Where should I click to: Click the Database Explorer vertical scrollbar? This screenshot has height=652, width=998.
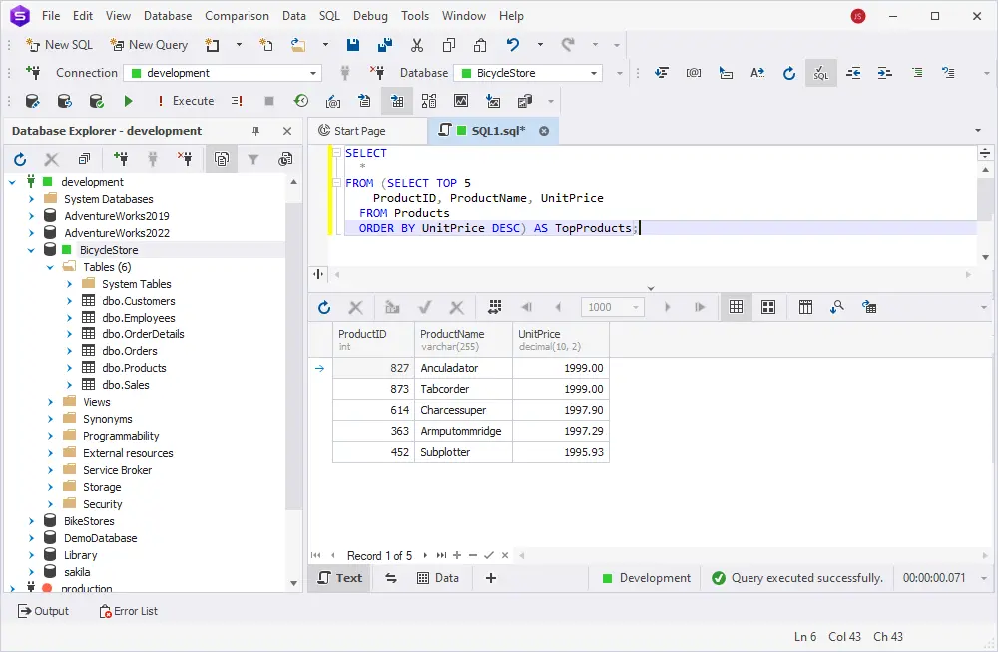click(293, 349)
